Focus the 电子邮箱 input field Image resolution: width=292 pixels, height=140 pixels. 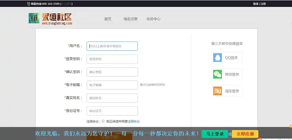pyautogui.click(x=112, y=85)
